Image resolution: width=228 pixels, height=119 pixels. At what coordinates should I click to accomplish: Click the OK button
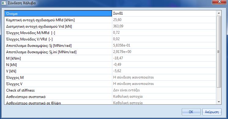coord(191,112)
